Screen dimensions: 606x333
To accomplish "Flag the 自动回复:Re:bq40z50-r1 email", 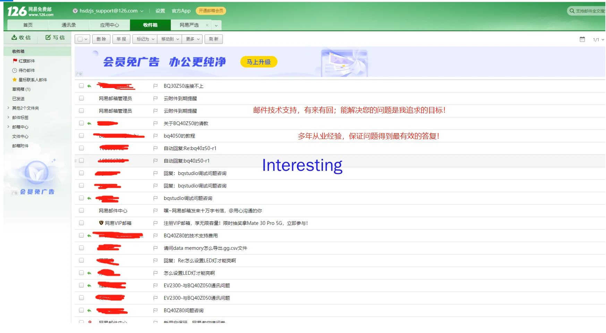I will [x=155, y=148].
